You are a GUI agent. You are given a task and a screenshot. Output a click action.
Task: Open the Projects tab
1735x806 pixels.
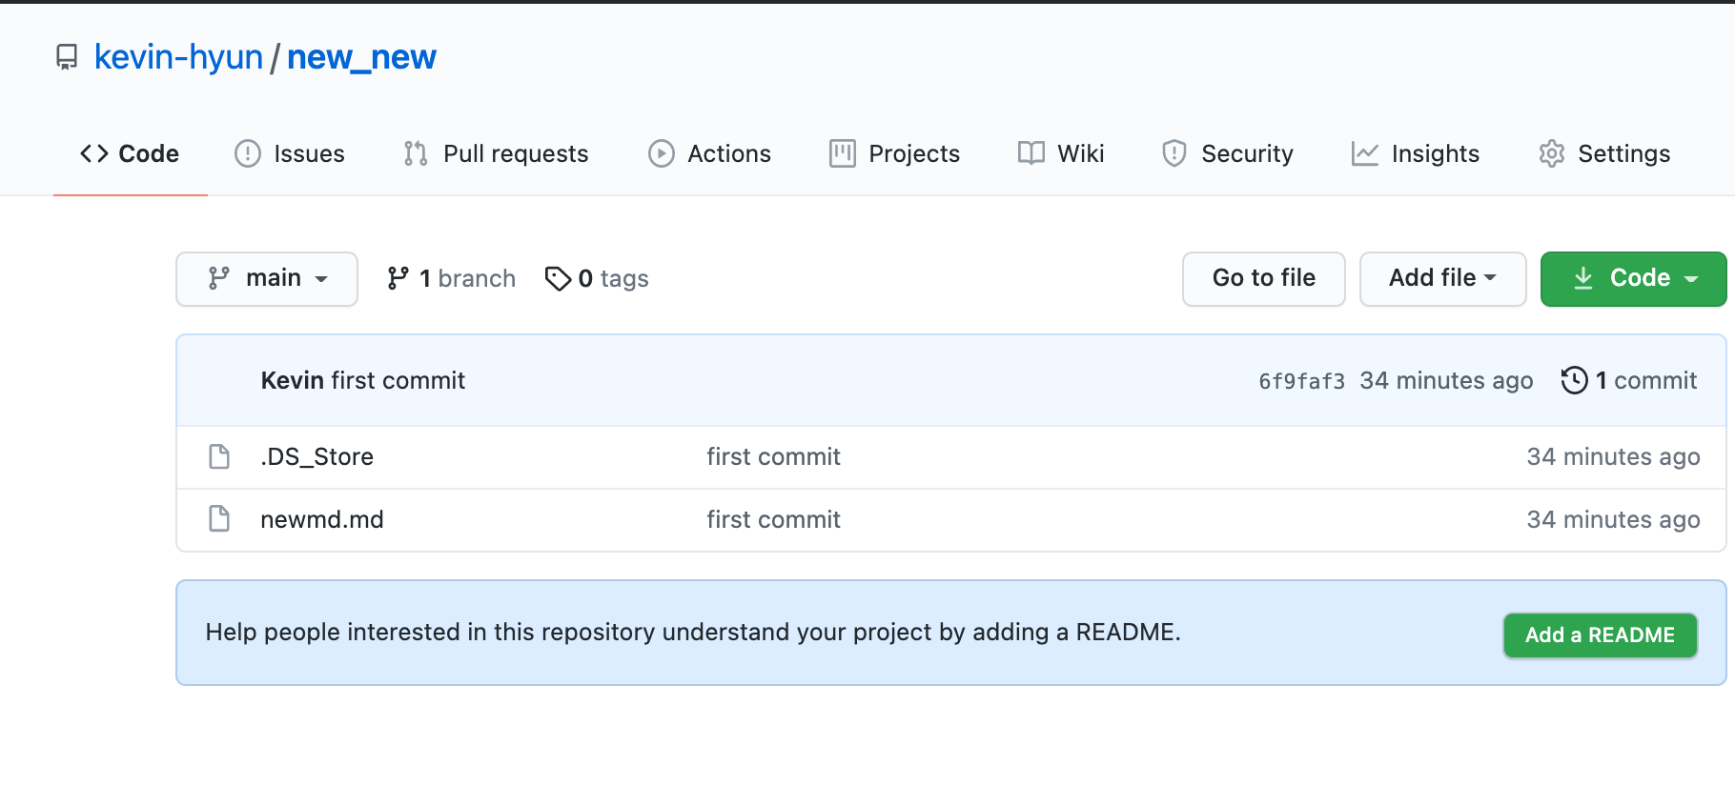coord(894,153)
